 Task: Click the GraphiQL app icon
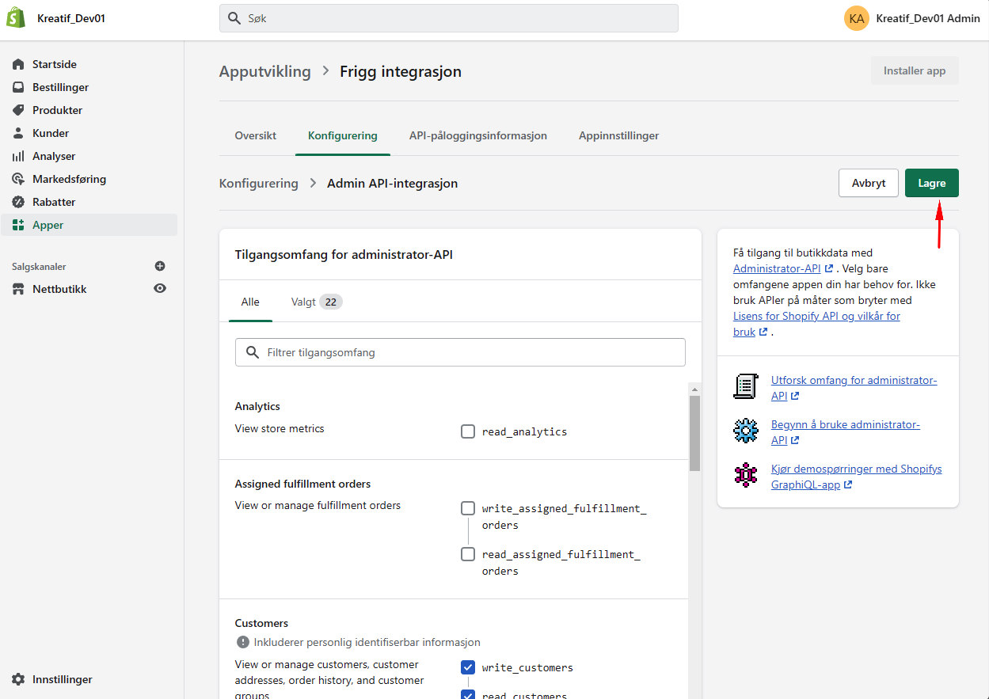click(x=746, y=475)
